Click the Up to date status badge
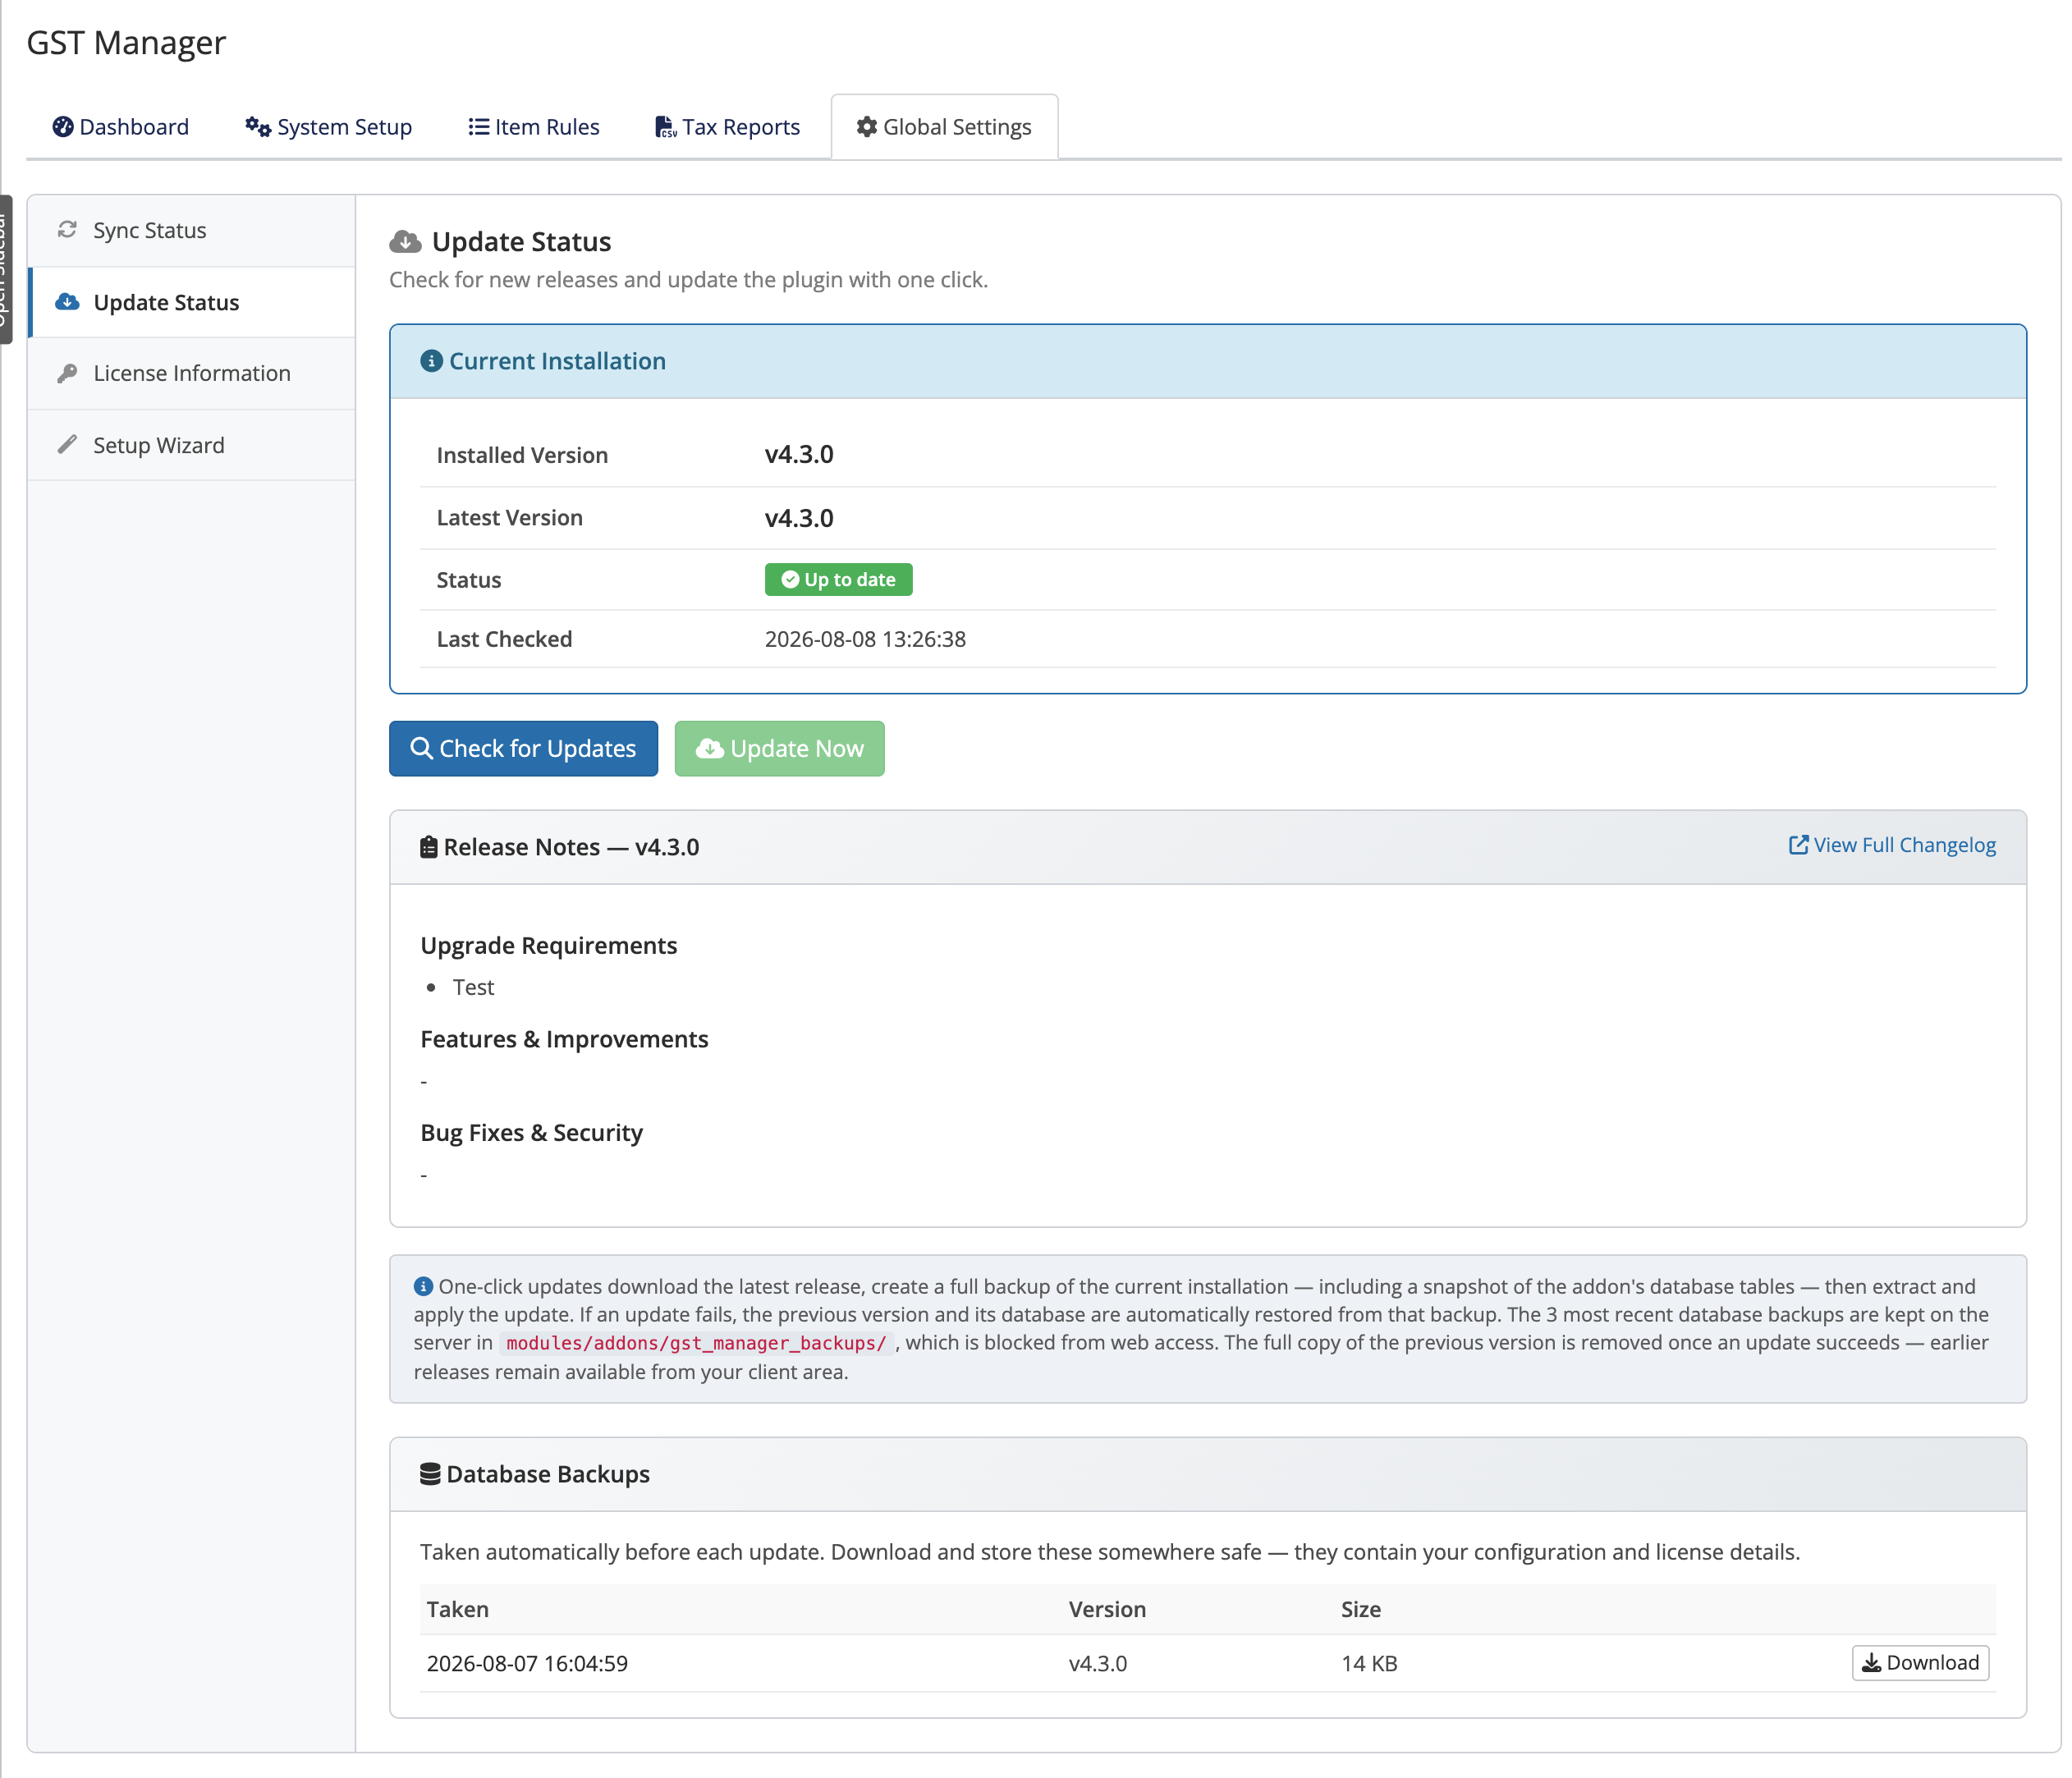Viewport: 2072px width, 1778px height. pos(838,580)
